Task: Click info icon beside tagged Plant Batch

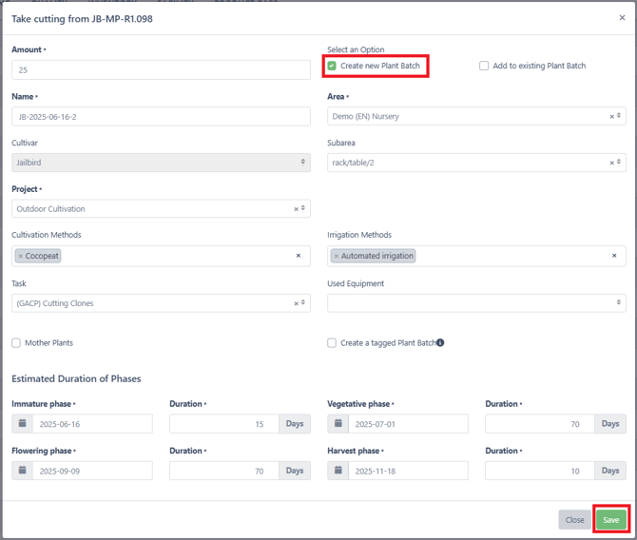Action: [440, 342]
